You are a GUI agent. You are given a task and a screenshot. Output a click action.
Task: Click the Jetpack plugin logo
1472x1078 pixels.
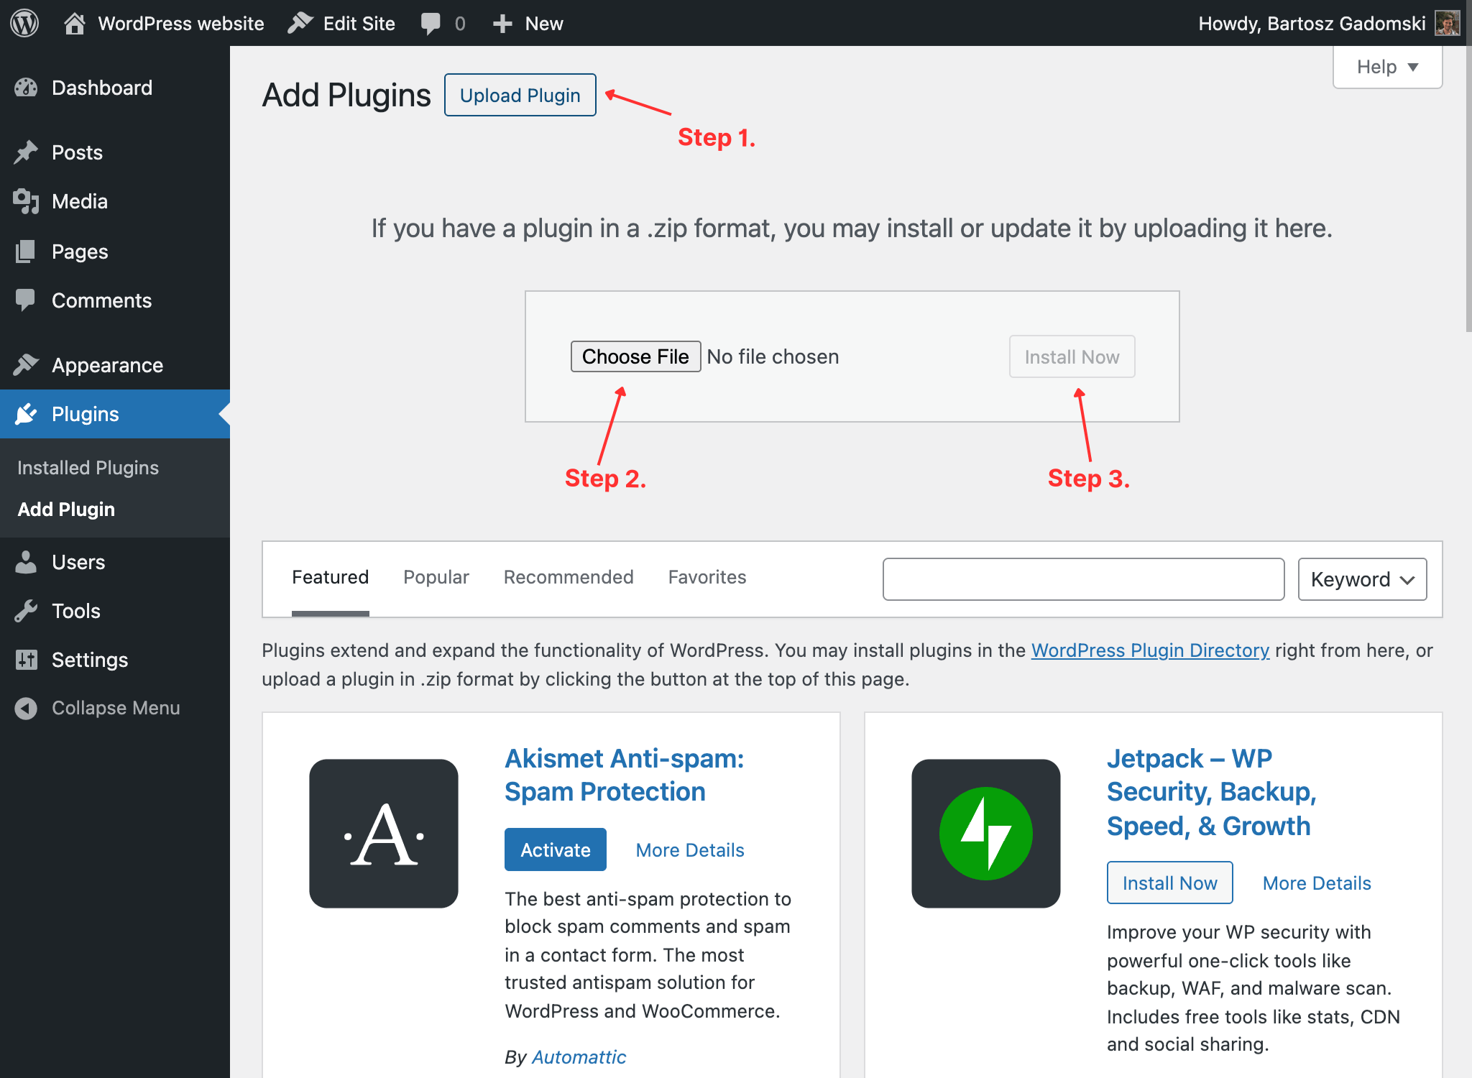(x=986, y=834)
